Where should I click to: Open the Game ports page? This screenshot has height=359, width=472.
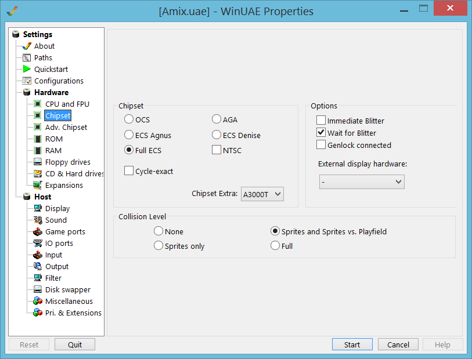[x=65, y=232]
